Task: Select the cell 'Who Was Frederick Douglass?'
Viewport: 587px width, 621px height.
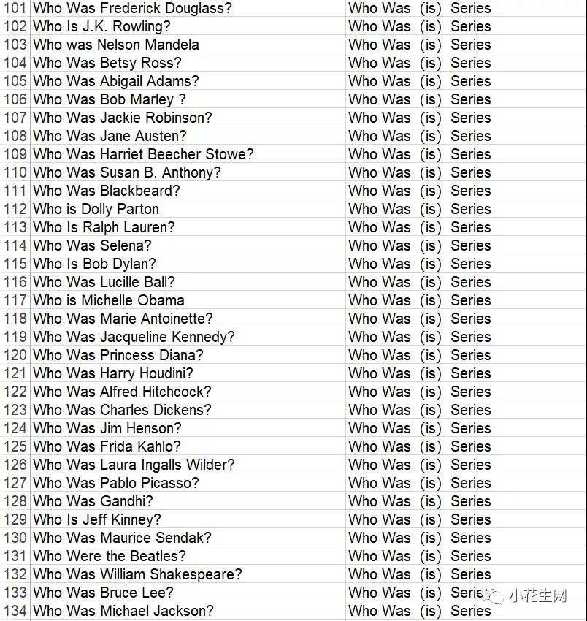Action: 188,8
